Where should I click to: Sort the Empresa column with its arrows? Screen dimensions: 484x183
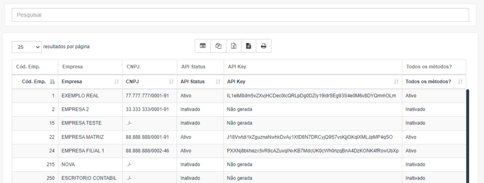click(116, 82)
